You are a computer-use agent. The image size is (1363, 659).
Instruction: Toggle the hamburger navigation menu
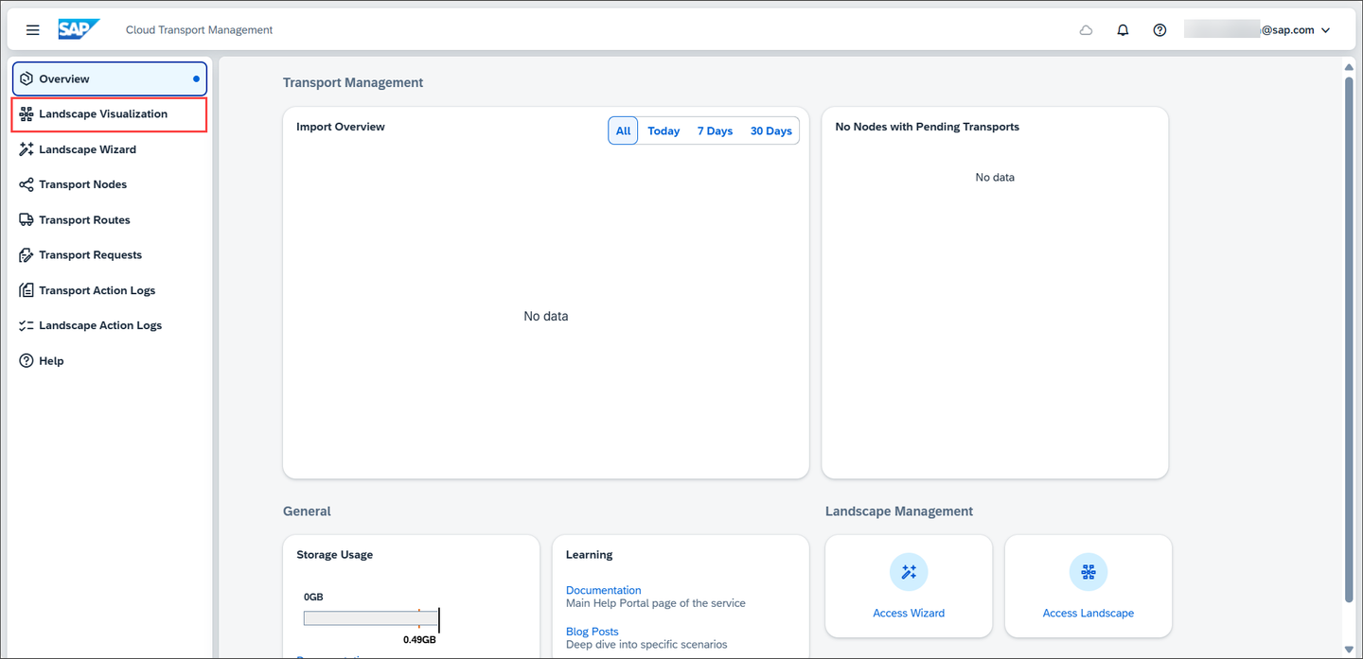(32, 30)
